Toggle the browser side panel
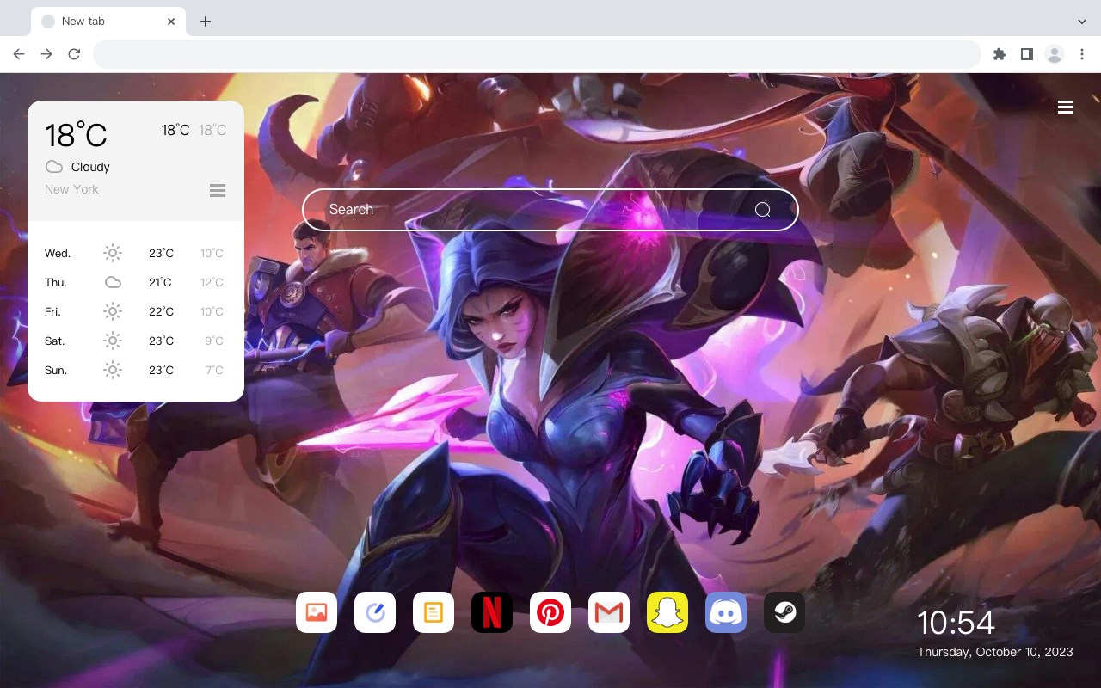The height and width of the screenshot is (688, 1101). pyautogui.click(x=1026, y=54)
